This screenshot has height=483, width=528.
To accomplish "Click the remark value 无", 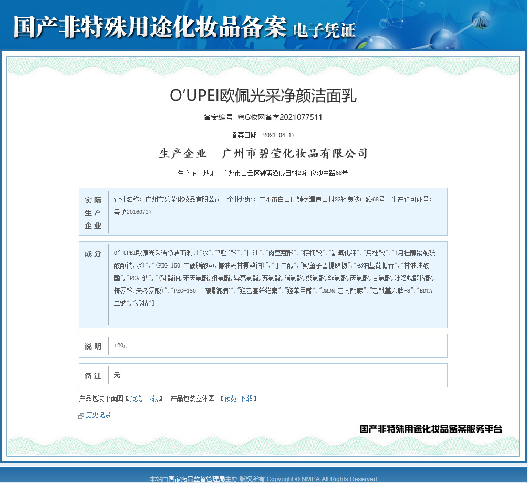I will (117, 375).
